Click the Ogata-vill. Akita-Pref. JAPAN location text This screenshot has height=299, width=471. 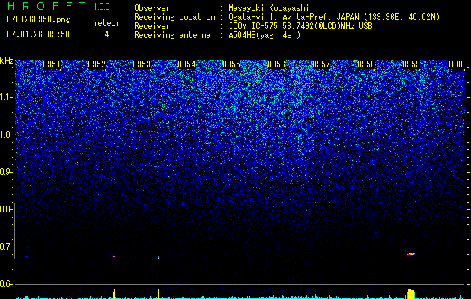334,17
